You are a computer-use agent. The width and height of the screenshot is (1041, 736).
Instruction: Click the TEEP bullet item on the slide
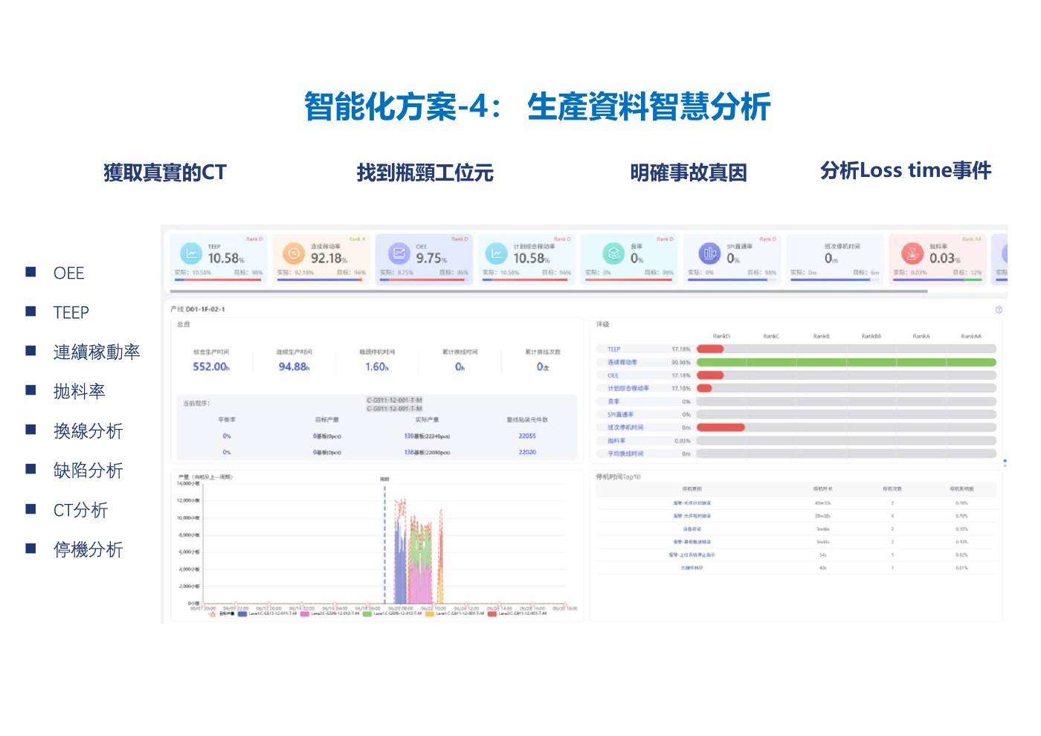coord(71,312)
